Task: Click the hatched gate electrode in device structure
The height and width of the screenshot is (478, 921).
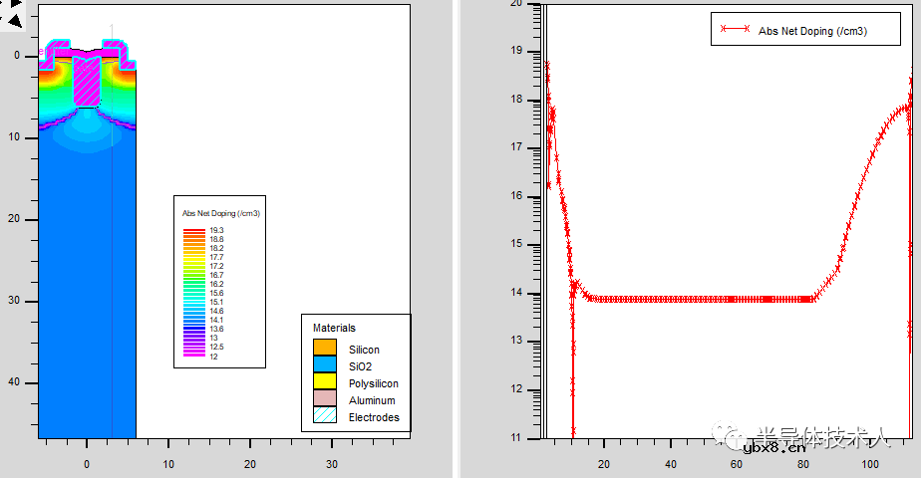Action: click(87, 82)
